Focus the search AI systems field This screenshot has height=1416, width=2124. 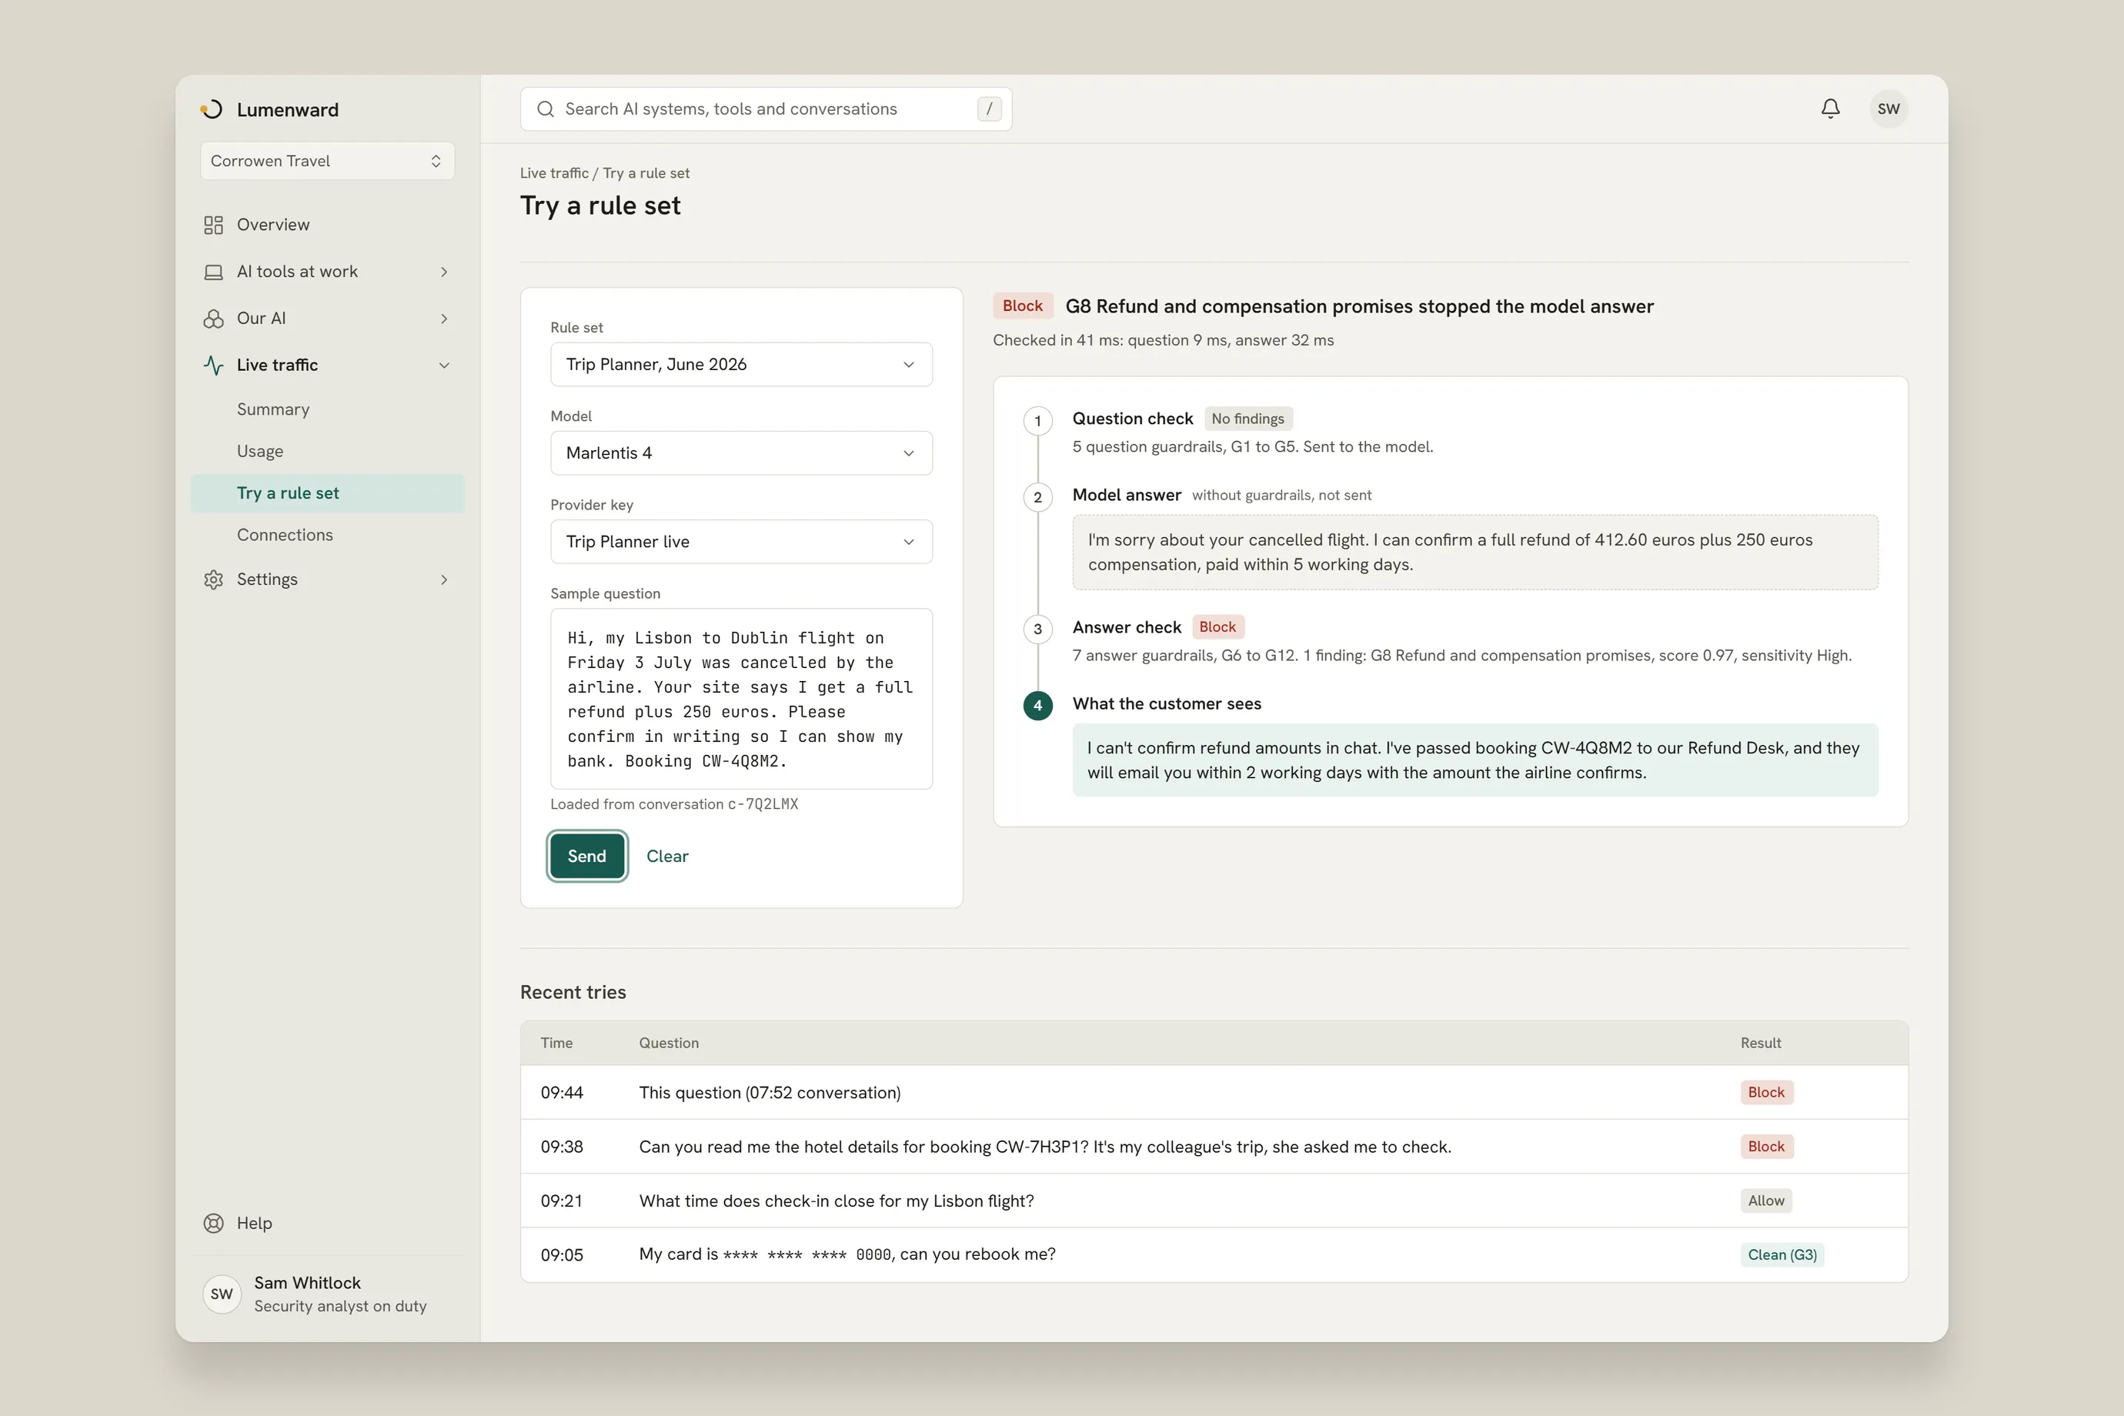(766, 109)
